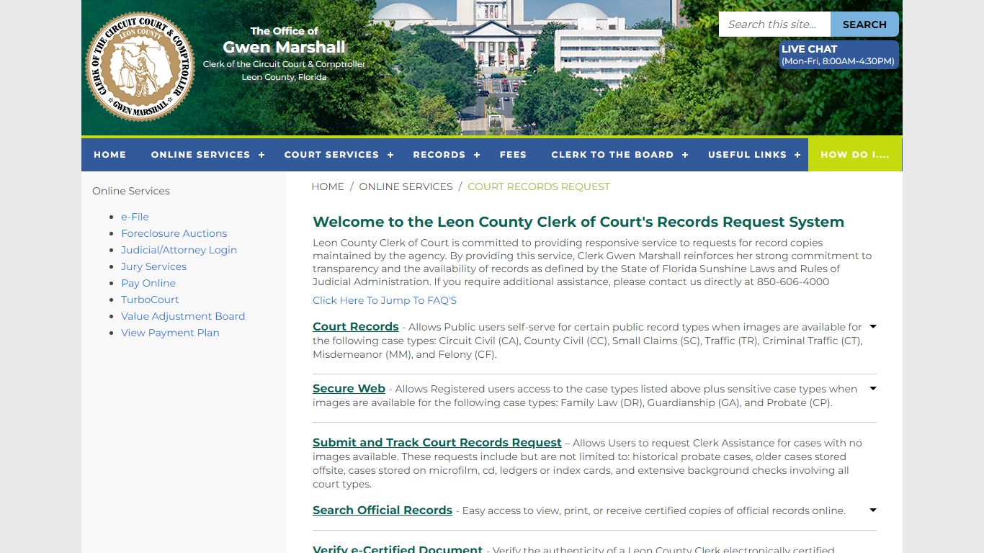Open Verify e-Certified Document link
The width and height of the screenshot is (984, 553).
tap(398, 549)
